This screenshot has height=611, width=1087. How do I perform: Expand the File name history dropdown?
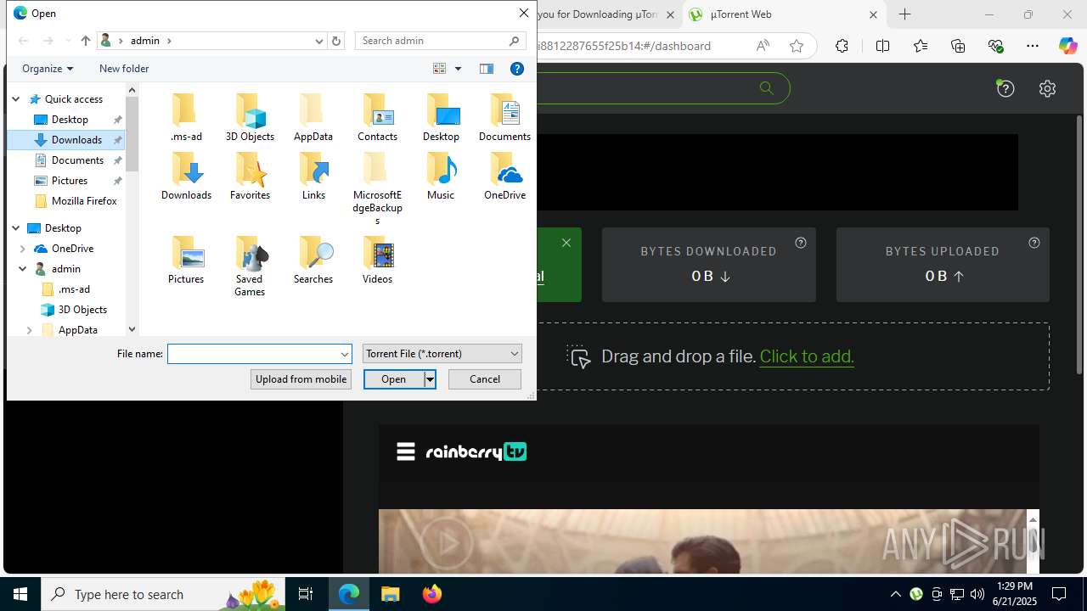[345, 354]
